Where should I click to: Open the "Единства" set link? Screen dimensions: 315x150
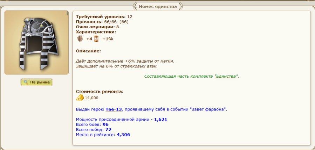226,76
